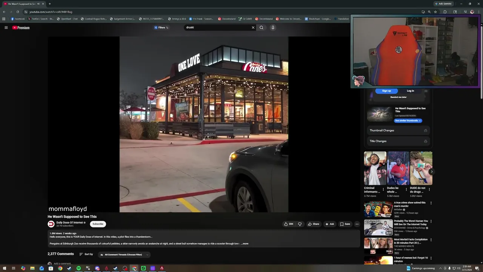Expand description with ...more
Viewport: 483px width, 272px height.
pos(245,244)
